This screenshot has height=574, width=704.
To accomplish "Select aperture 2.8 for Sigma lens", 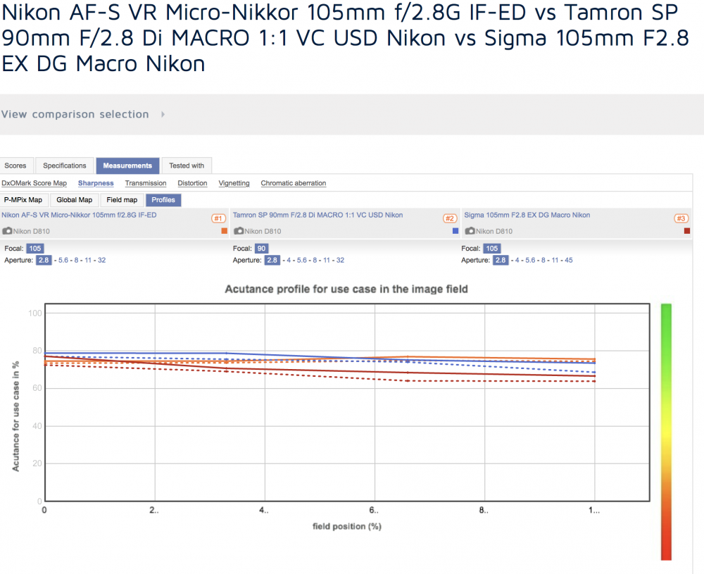I will [x=501, y=260].
